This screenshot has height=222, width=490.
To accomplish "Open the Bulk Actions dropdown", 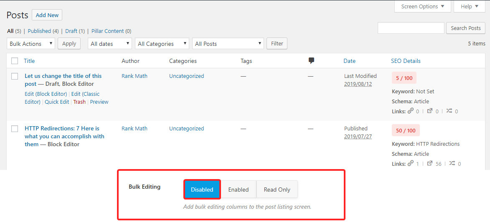I will [31, 44].
